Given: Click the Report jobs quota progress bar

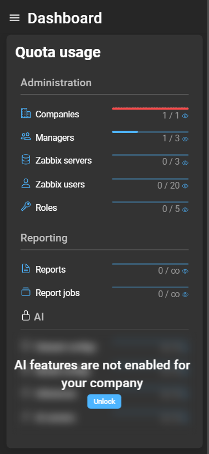Looking at the screenshot, I should [x=150, y=287].
